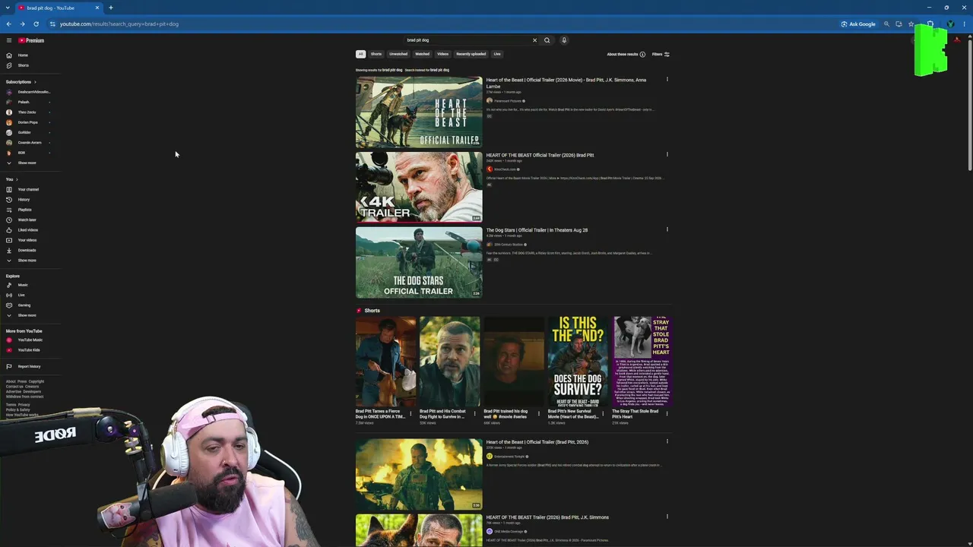Click the YouTube search input field
973x547 pixels.
[x=467, y=40]
